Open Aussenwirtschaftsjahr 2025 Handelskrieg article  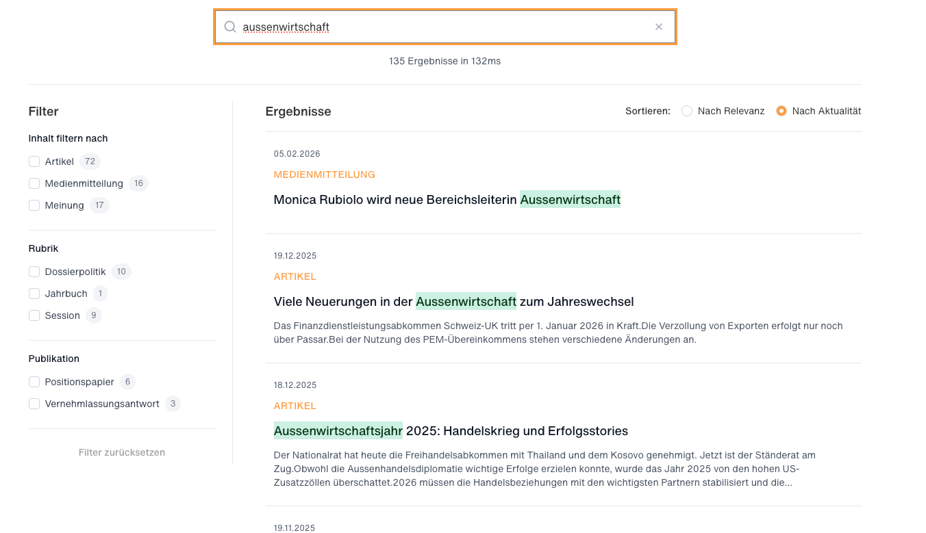point(451,431)
